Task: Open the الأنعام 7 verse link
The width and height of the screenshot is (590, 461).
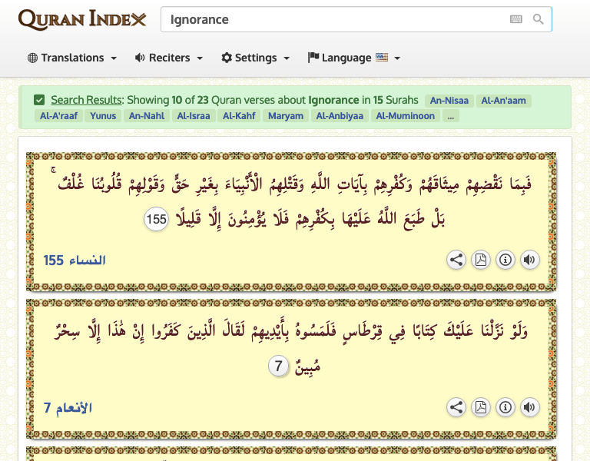Action: [68, 407]
